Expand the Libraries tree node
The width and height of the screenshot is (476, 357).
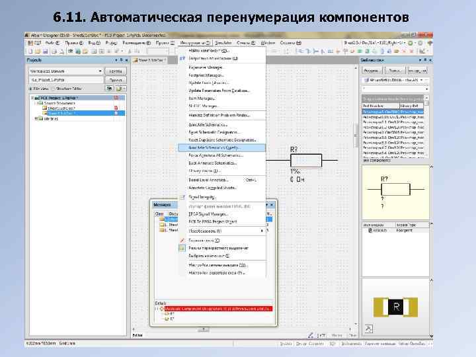click(x=36, y=118)
